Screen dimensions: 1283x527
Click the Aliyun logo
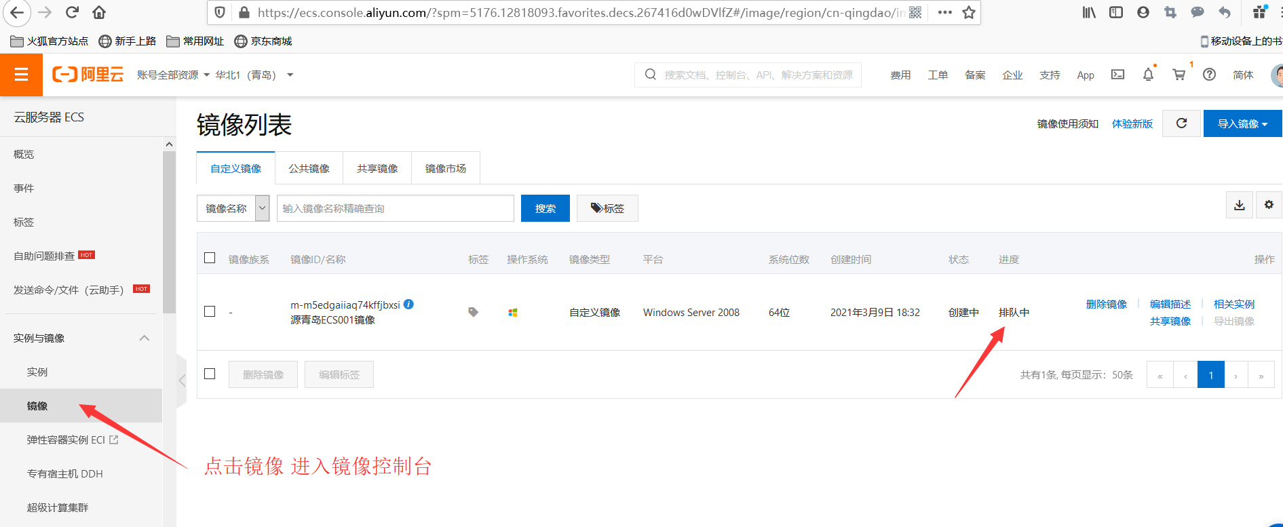[x=88, y=75]
